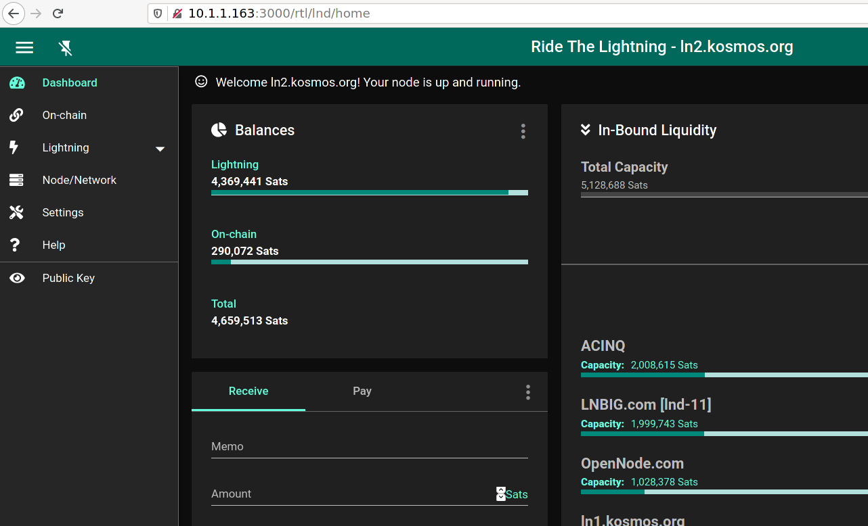Switch to the Pay tab
The image size is (868, 526).
coord(362,391)
